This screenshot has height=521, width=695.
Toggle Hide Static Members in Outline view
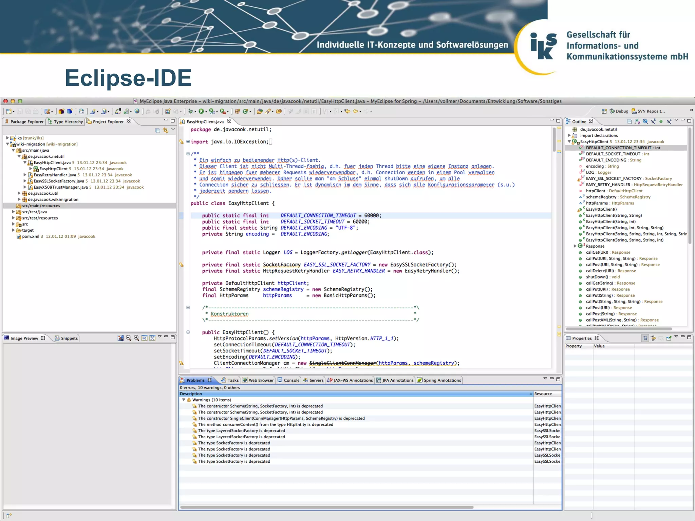point(653,121)
